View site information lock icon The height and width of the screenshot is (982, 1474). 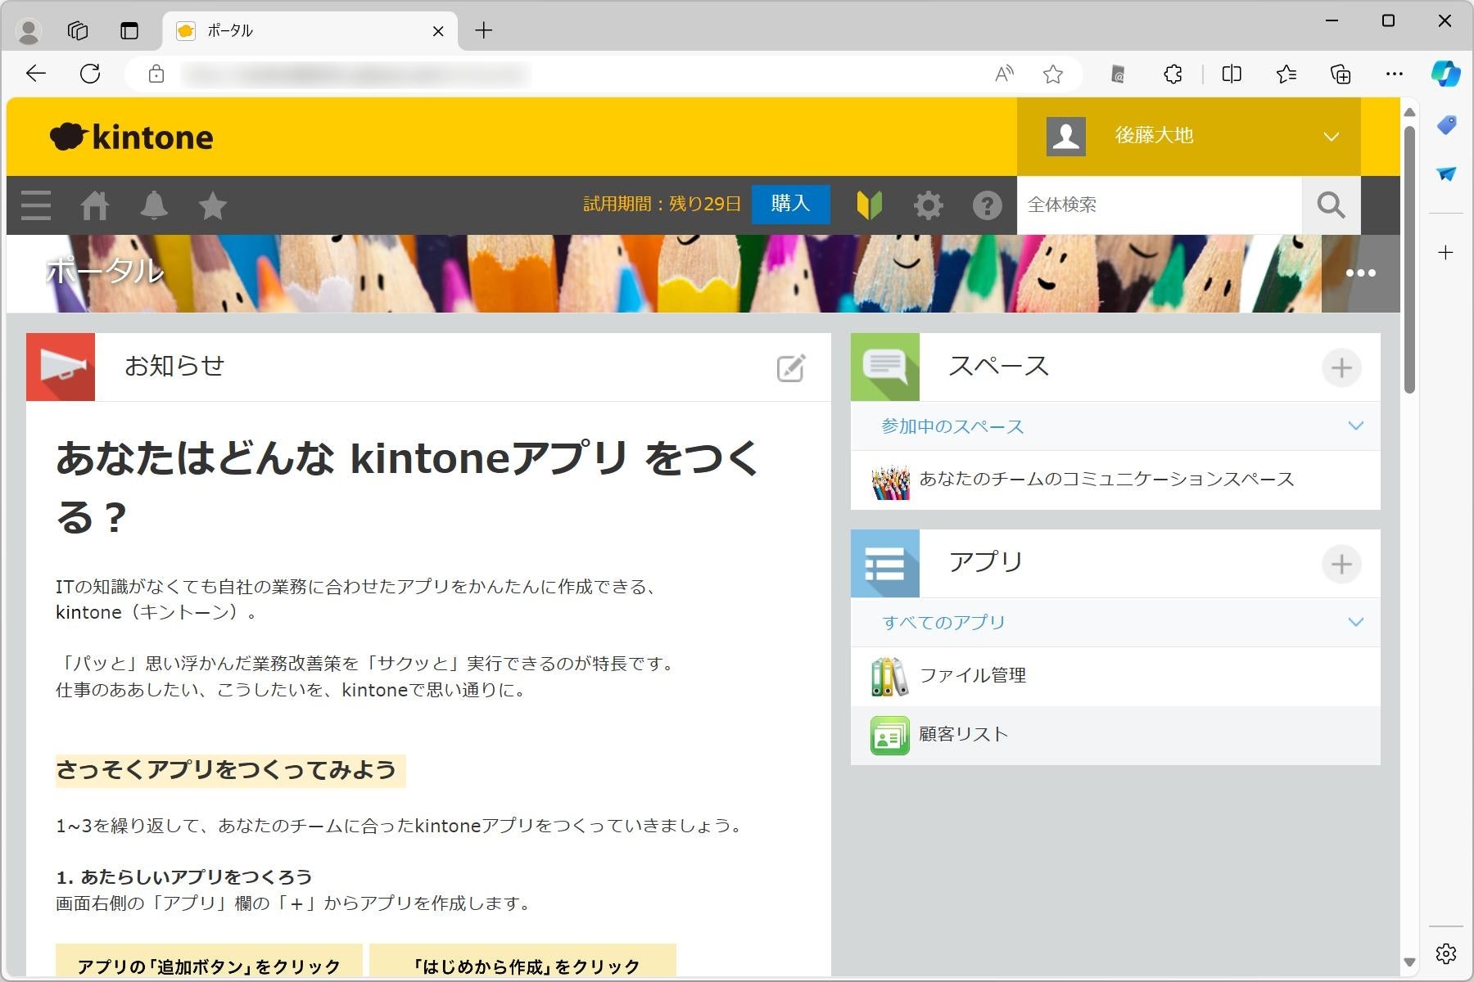tap(156, 74)
